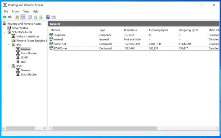
Task: Click the root Routing and Remote Access tree icon
Action: 5,23
